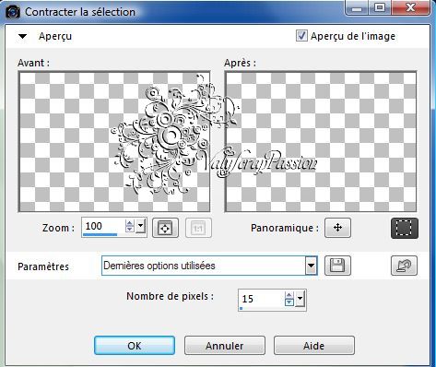This screenshot has height=367, width=436.
Task: Click the Zoom value field showing 100
Action: click(103, 227)
